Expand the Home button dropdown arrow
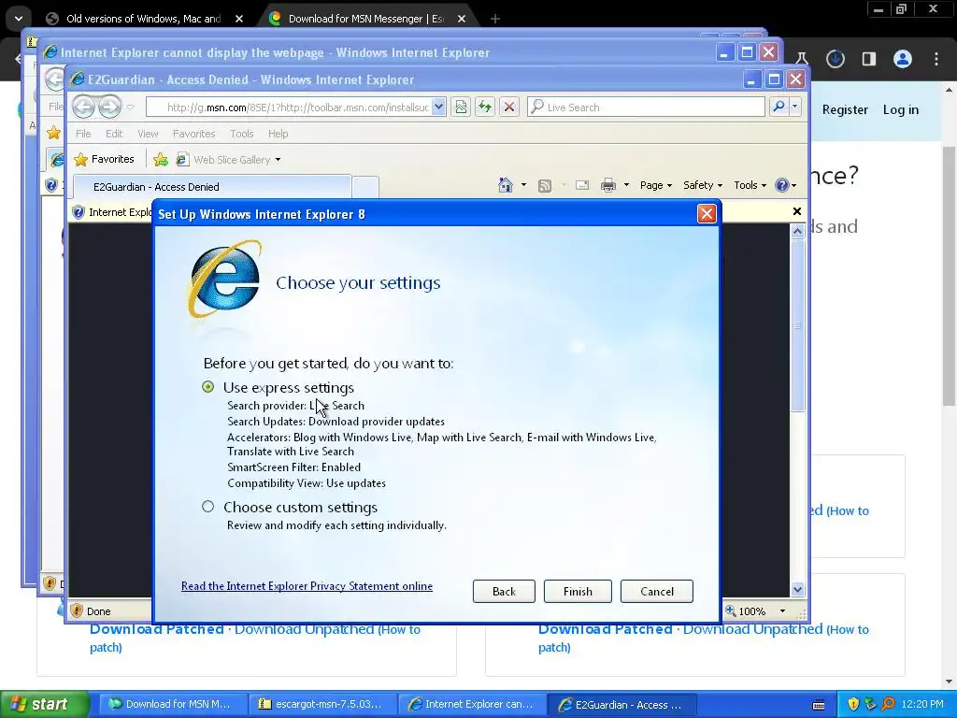The image size is (957, 718). click(x=523, y=185)
